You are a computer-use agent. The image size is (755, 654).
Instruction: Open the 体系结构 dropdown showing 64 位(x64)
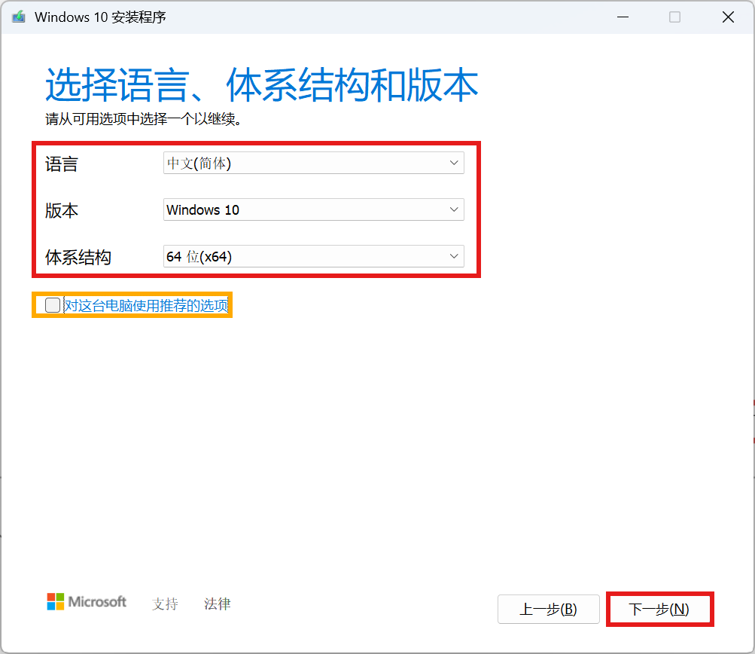313,256
